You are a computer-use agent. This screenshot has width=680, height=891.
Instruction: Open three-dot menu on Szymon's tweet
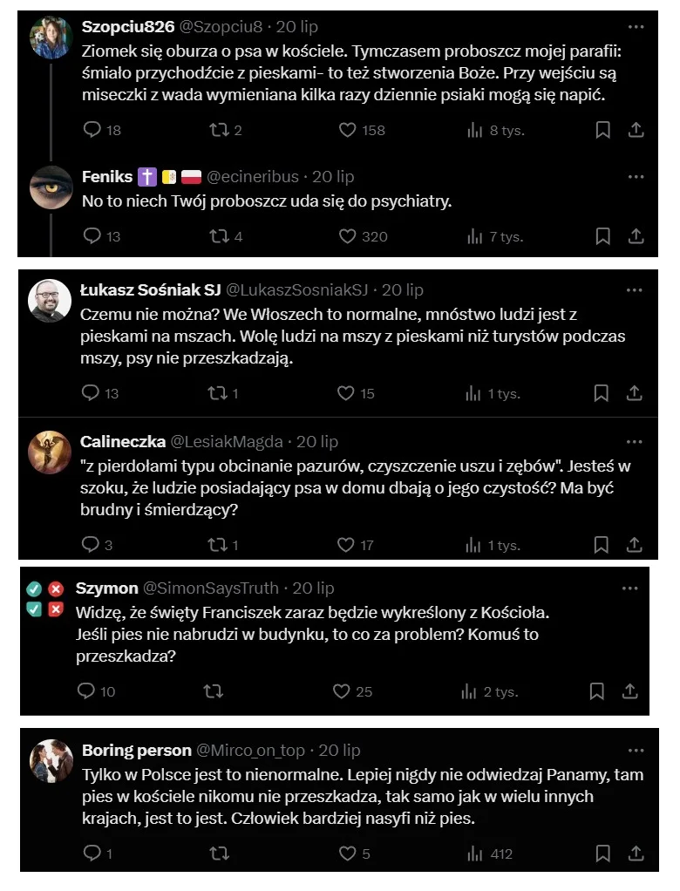(x=629, y=588)
